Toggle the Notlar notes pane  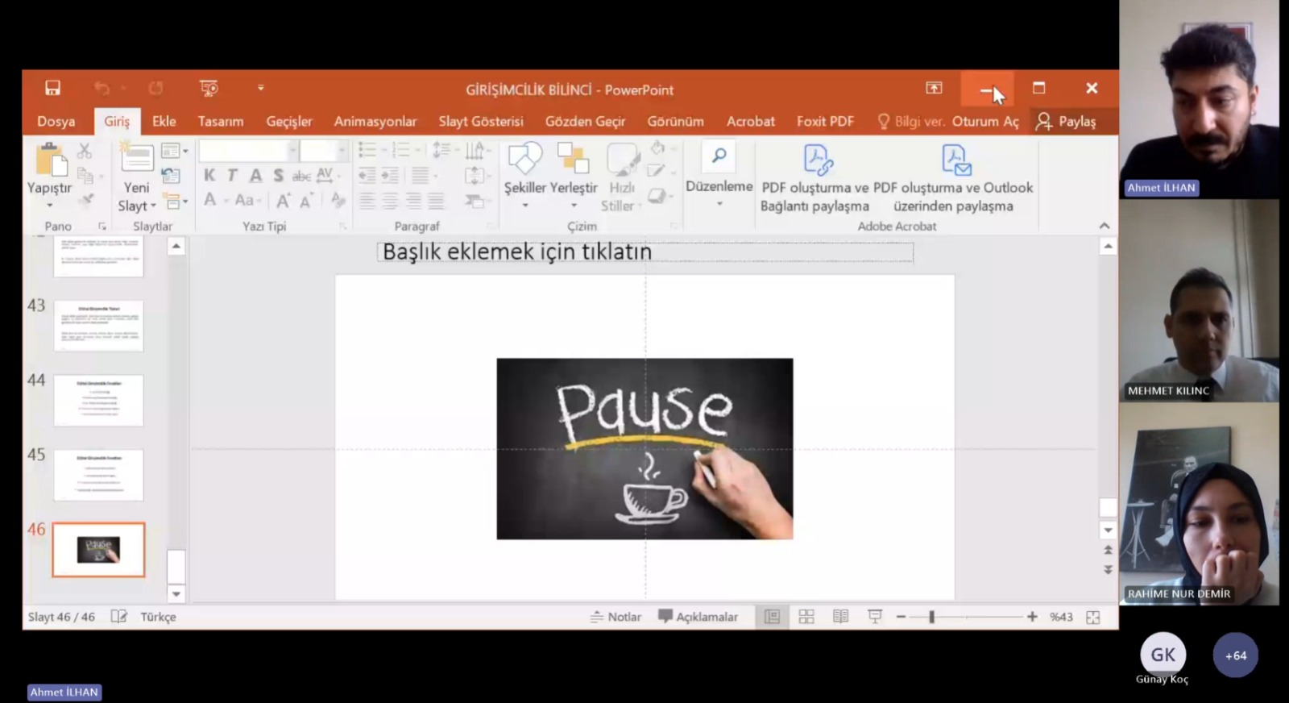[615, 617]
